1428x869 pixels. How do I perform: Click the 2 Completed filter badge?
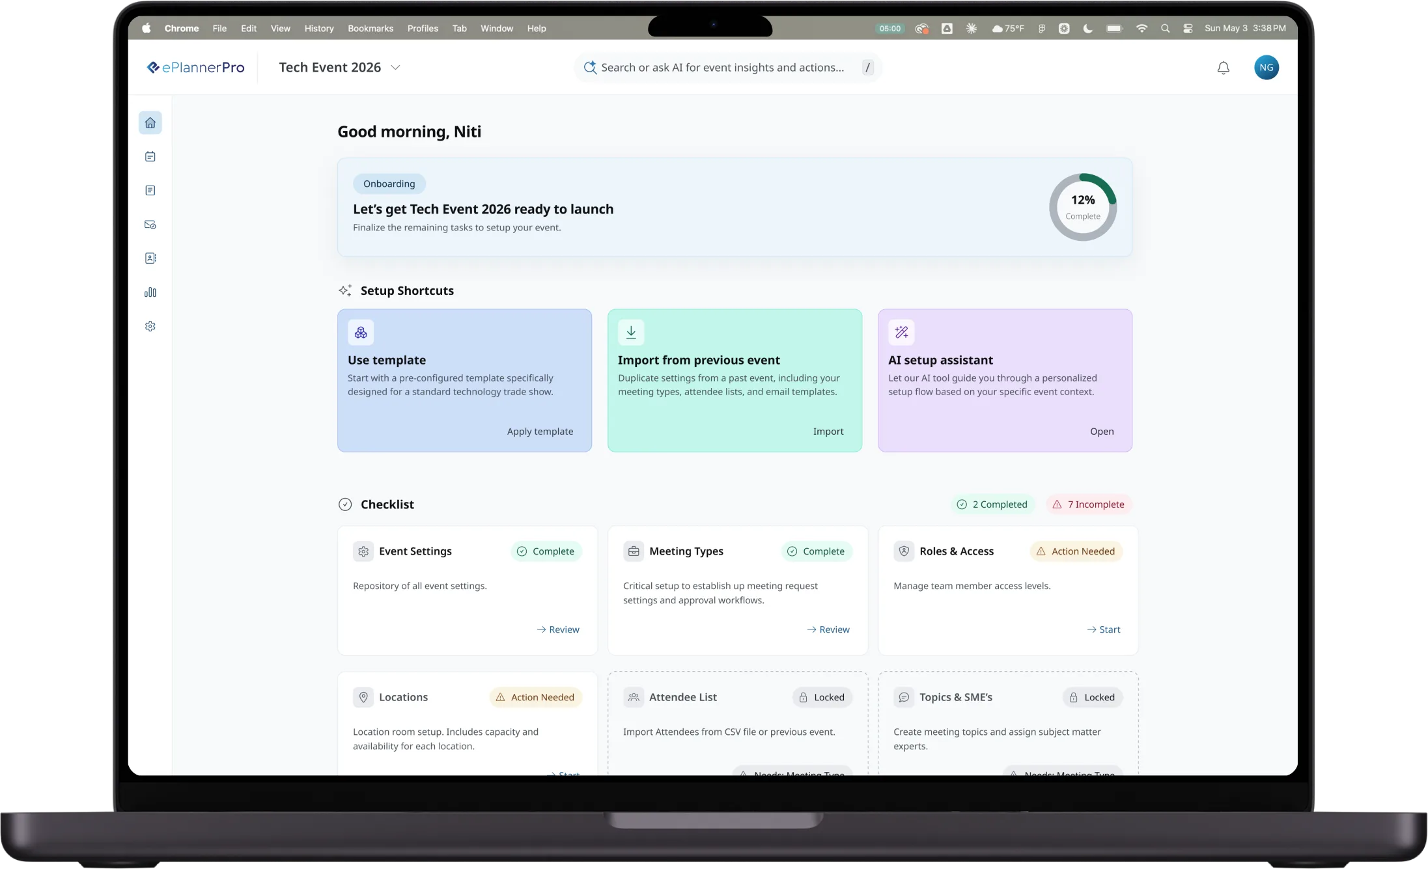[992, 504]
